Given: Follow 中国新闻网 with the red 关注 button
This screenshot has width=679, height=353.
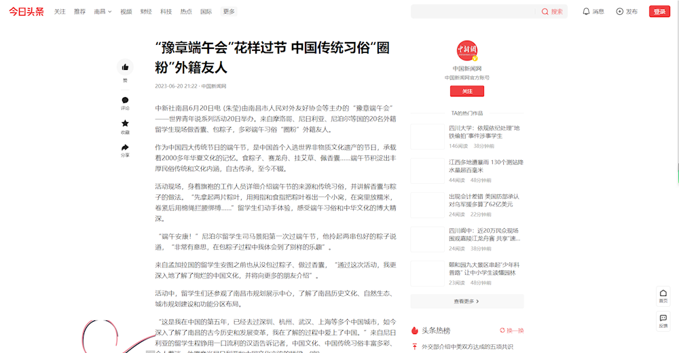Looking at the screenshot, I should (x=466, y=91).
